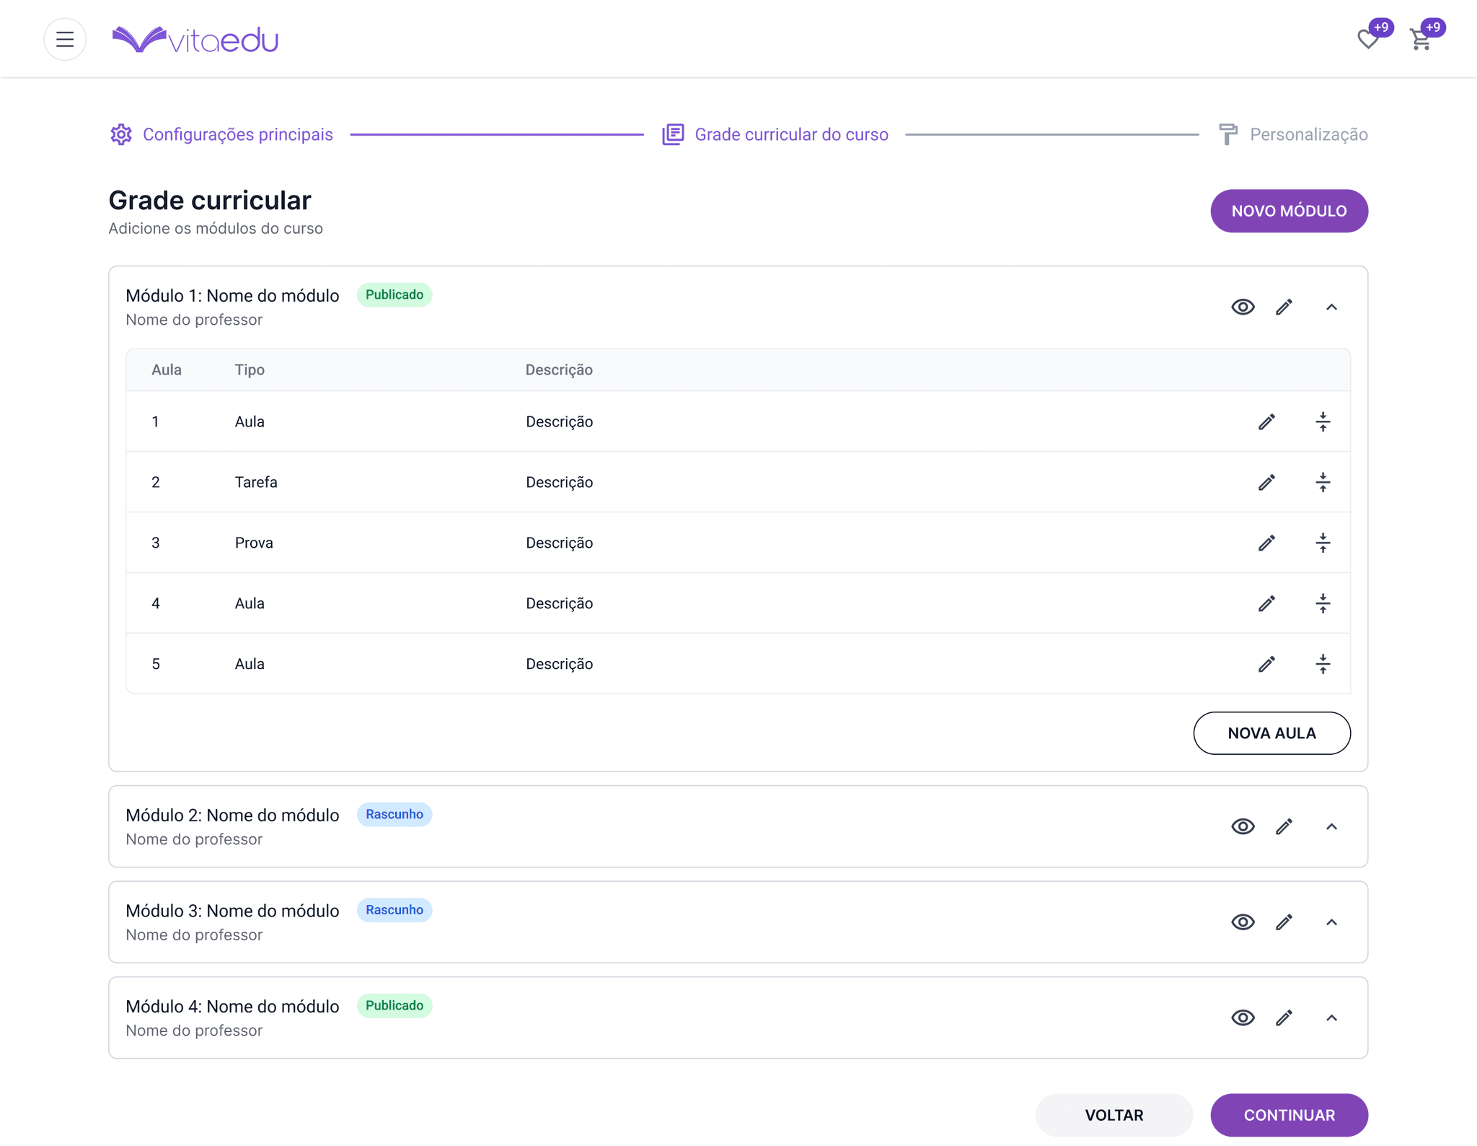The image size is (1477, 1146).
Task: Toggle visibility of Módulo 3
Action: (1243, 922)
